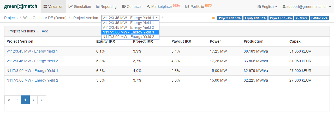
Task: Click the Project IRR 3.9% badge
Action: point(230,18)
